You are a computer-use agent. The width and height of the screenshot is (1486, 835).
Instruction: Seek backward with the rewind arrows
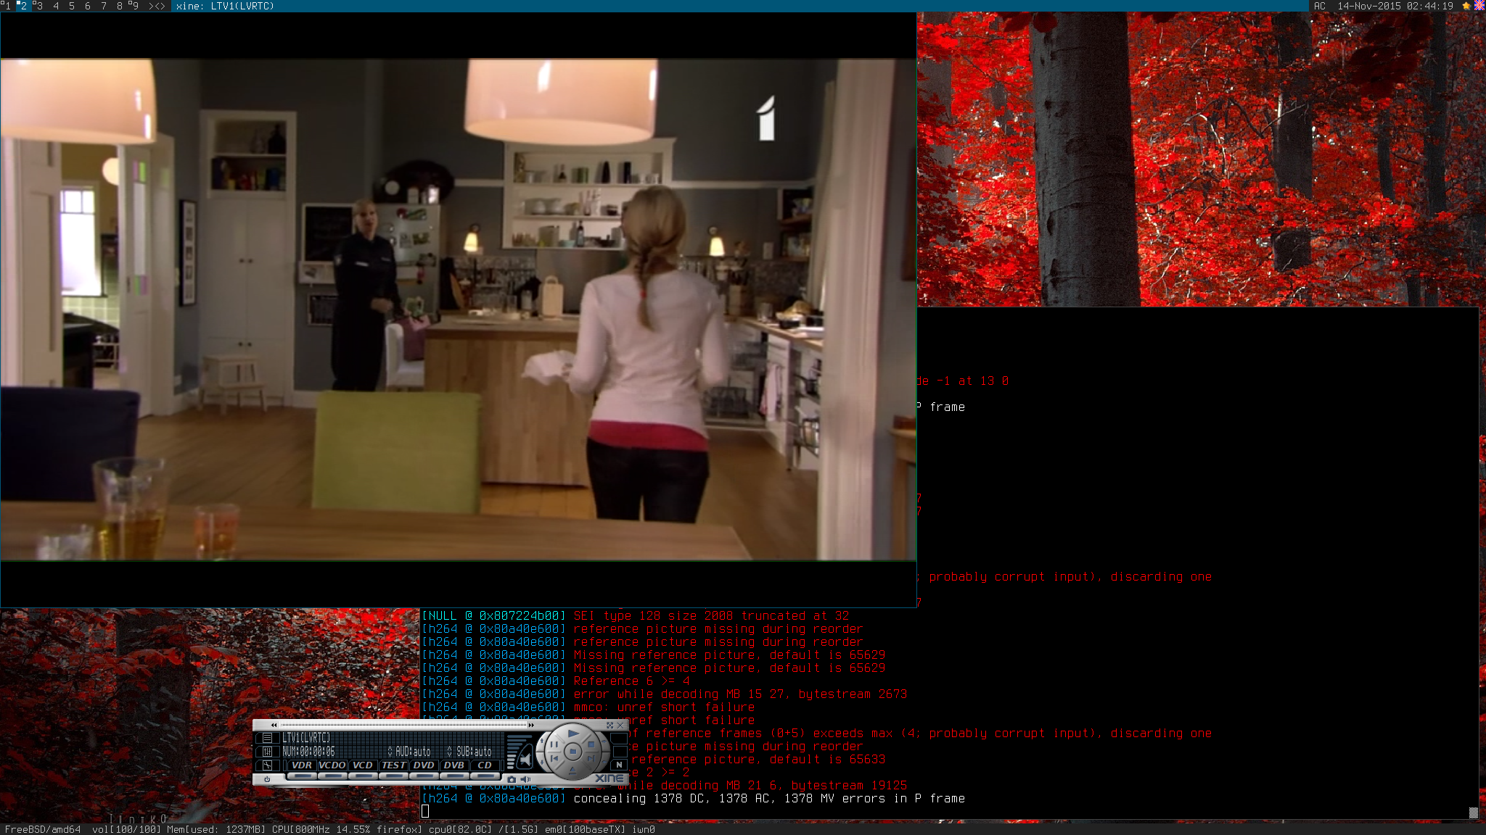point(274,725)
